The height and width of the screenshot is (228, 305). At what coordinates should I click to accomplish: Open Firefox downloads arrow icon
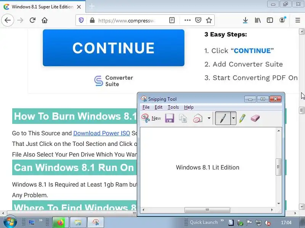[245, 20]
